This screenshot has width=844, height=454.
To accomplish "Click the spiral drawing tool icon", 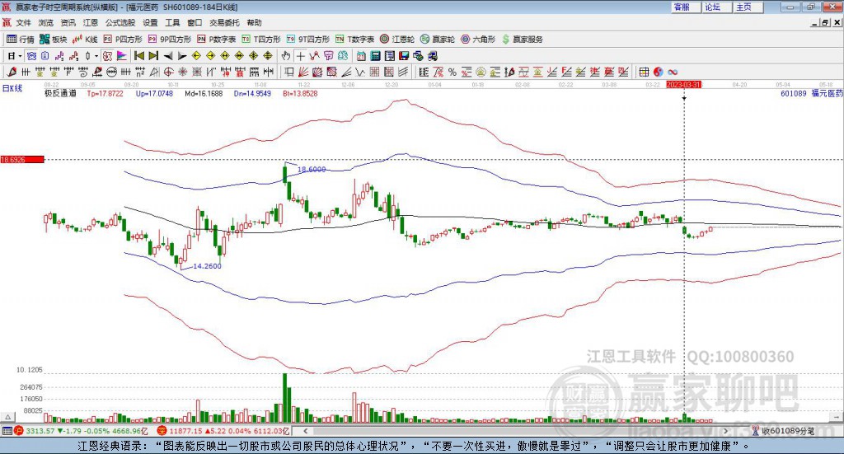I will point(83,72).
